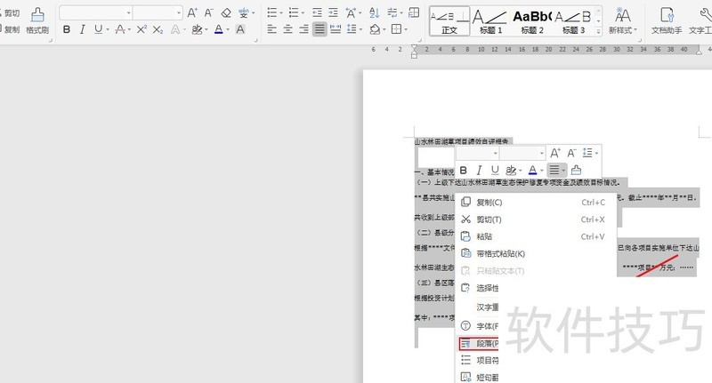The image size is (712, 383).
Task: Choose 复制(C) from the context menu
Action: (x=489, y=203)
